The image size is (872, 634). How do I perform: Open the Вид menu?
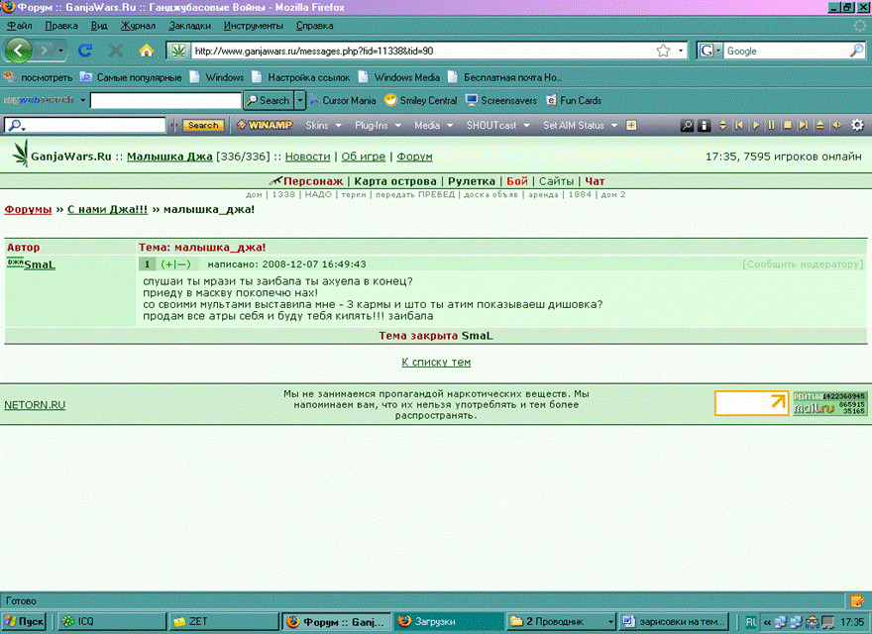(x=99, y=26)
